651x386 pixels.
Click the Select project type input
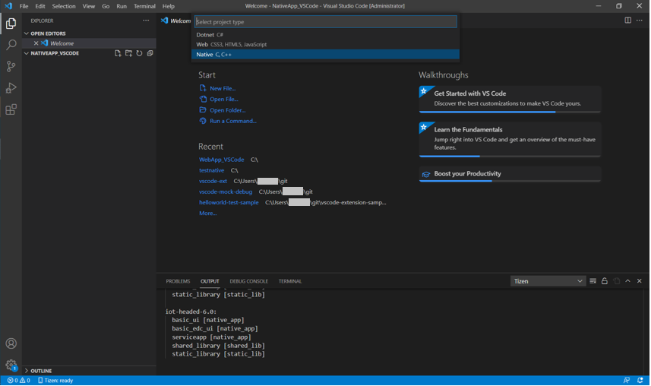point(325,22)
